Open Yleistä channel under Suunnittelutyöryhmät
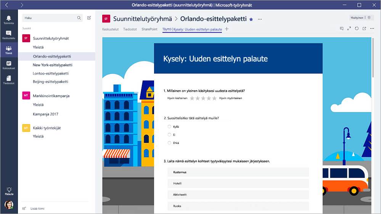This screenshot has width=381, height=214. [38, 47]
